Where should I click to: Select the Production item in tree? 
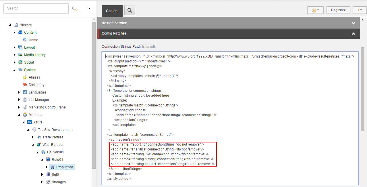[x=65, y=167]
